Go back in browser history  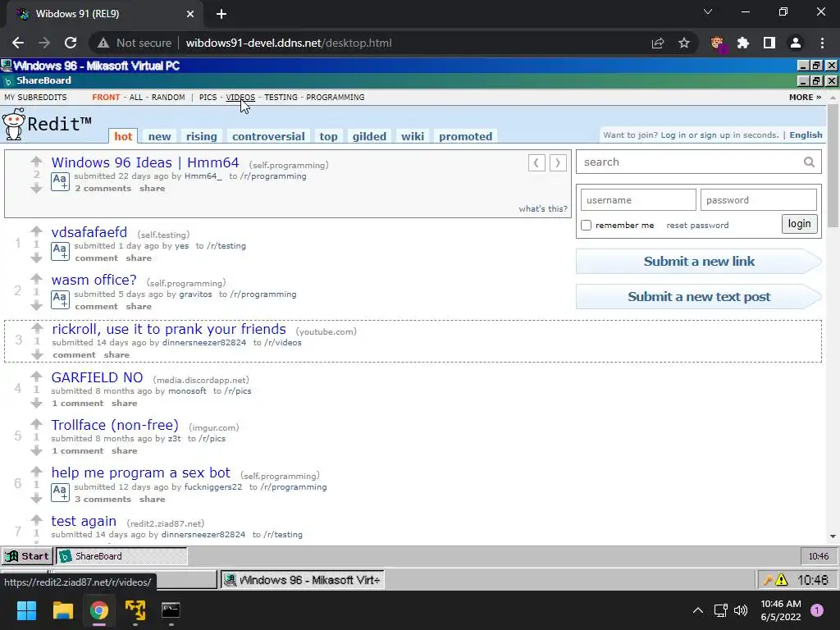(18, 43)
